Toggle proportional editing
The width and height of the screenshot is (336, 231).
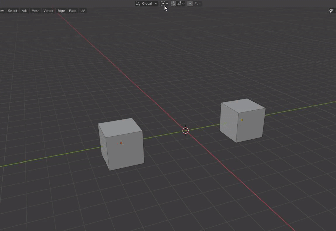click(190, 3)
